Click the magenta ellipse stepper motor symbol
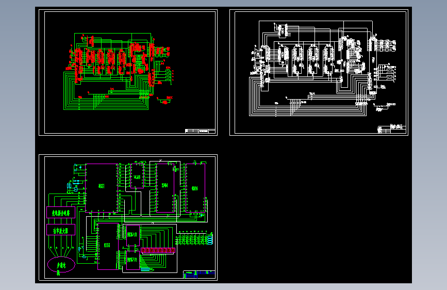The image size is (447, 290). tap(61, 265)
